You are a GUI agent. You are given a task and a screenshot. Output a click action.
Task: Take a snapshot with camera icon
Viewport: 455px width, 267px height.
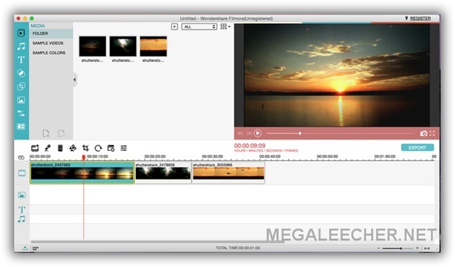tap(424, 133)
